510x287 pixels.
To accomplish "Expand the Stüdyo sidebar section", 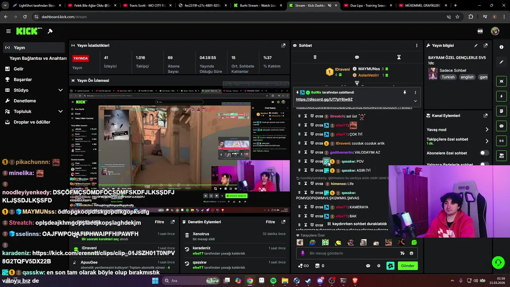I will coord(61,90).
